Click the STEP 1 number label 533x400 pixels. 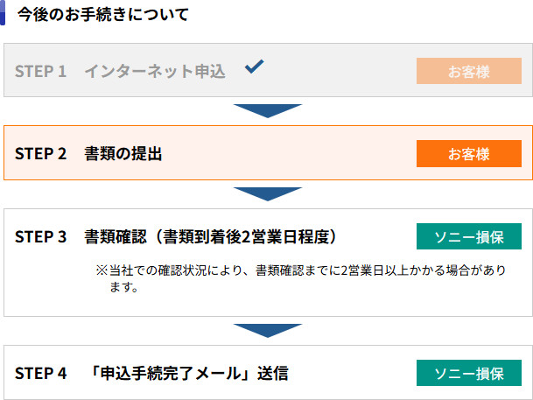(x=40, y=72)
